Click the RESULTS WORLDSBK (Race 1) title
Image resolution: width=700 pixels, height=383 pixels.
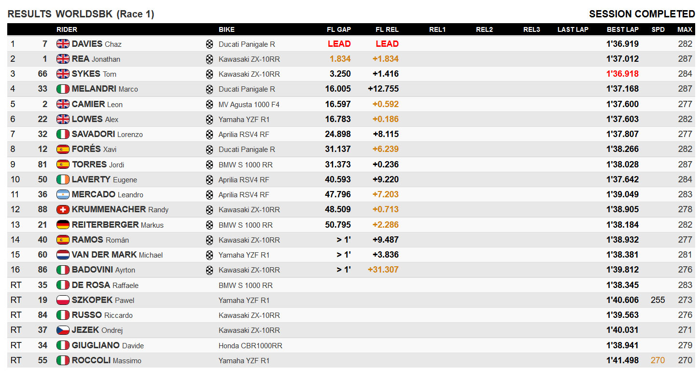pos(81,14)
